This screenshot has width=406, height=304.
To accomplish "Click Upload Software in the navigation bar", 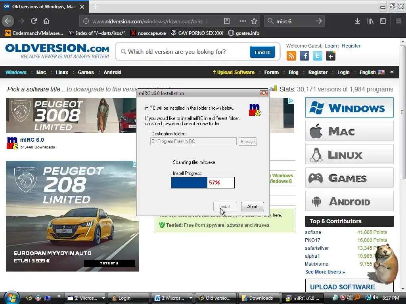I will (x=233, y=72).
